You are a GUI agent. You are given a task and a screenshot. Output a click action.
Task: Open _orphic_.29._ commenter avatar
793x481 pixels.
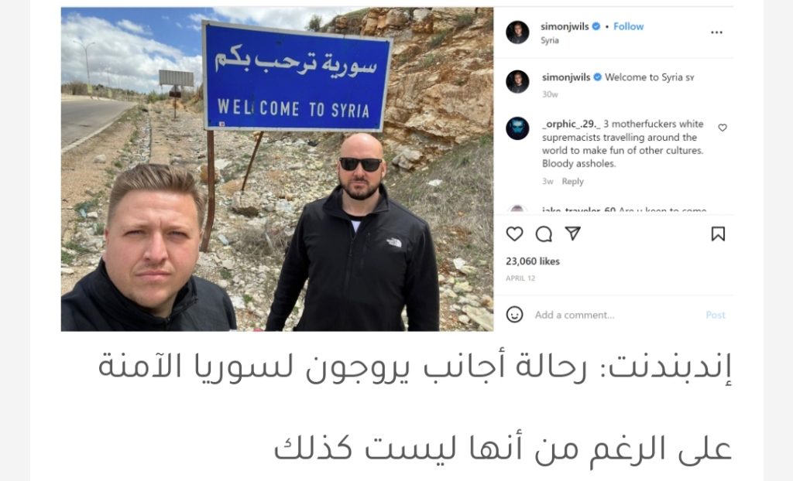click(x=517, y=128)
